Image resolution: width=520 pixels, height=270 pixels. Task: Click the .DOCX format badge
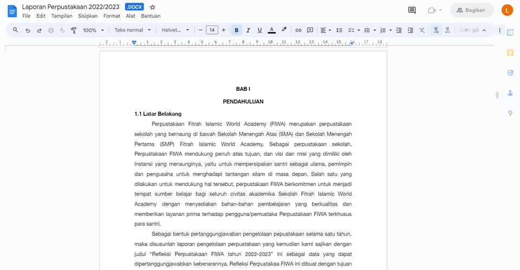pyautogui.click(x=134, y=6)
